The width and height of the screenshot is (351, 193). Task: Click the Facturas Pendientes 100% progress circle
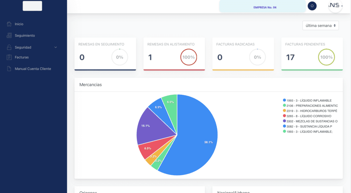tap(326, 57)
